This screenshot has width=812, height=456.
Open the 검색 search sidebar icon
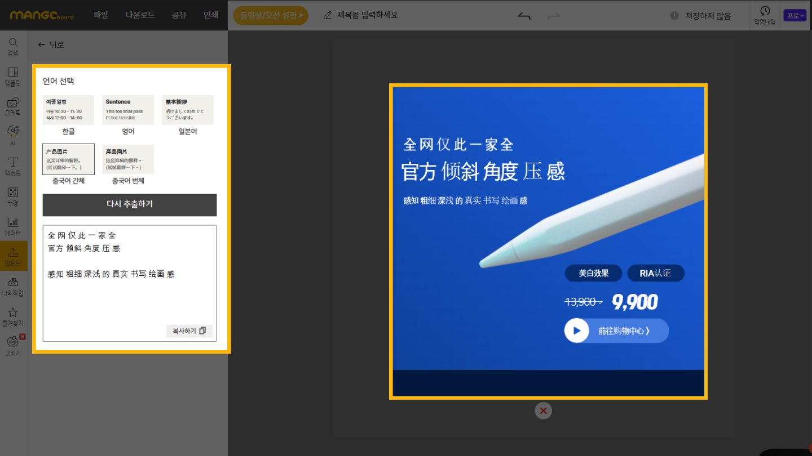coord(13,47)
